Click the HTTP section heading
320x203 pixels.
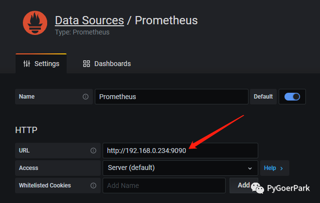[26, 130]
